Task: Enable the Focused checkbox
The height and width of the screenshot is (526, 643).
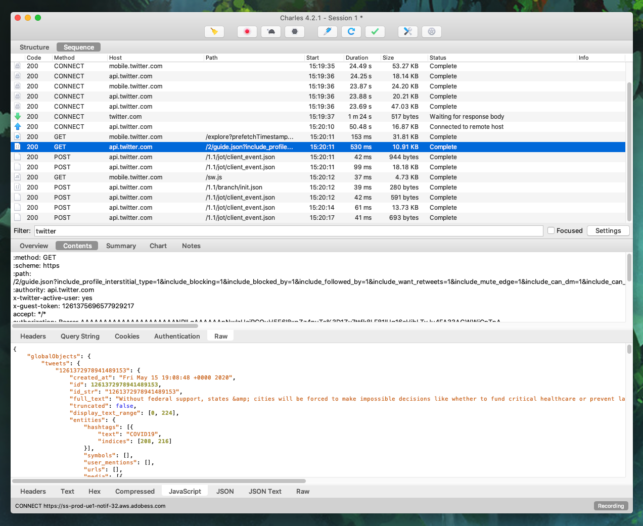Action: [x=551, y=230]
